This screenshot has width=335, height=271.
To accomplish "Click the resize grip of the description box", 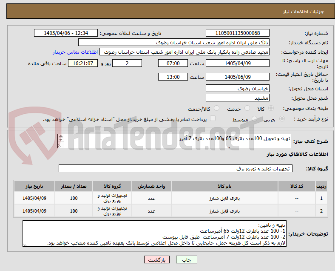I will pyautogui.click(x=60, y=146).
